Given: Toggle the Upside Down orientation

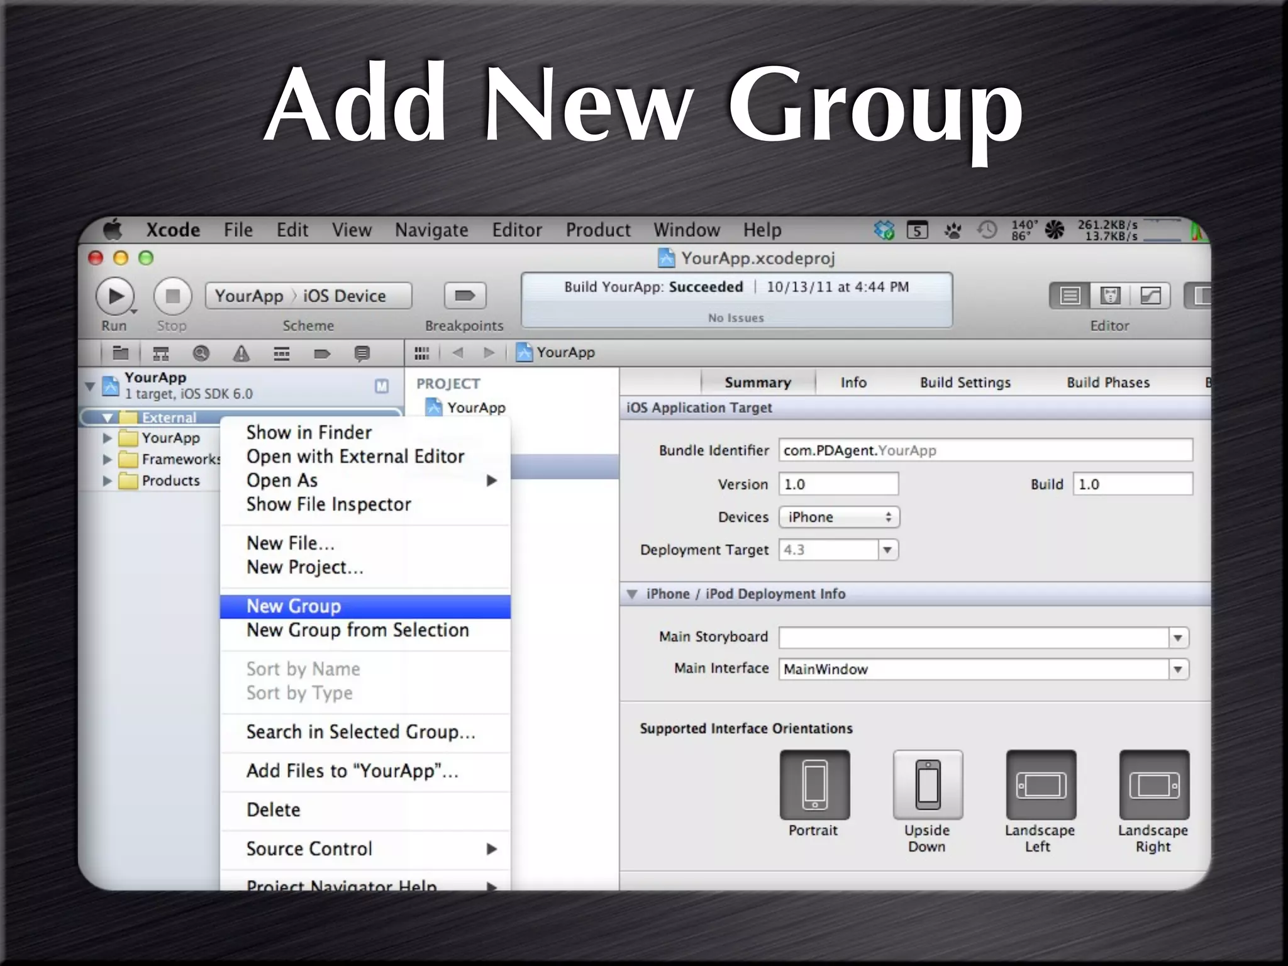Looking at the screenshot, I should [928, 785].
